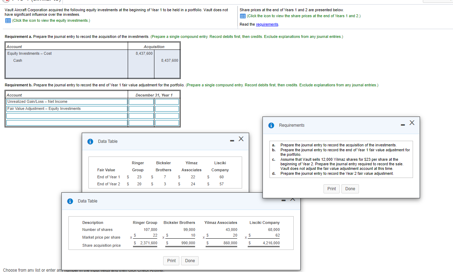Viewport: 453px width, 272px height.
Task: Select the Fair Value Adjustment account field
Action: pos(67,109)
